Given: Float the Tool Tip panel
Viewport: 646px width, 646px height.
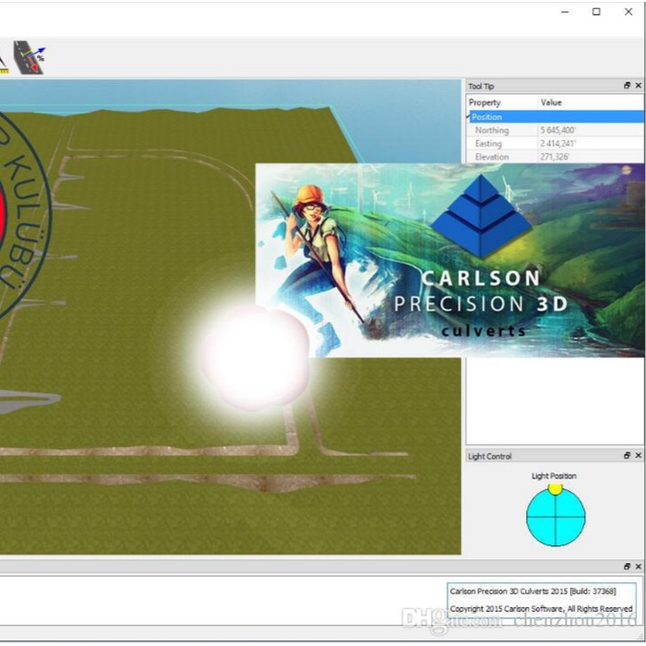Looking at the screenshot, I should tap(627, 85).
